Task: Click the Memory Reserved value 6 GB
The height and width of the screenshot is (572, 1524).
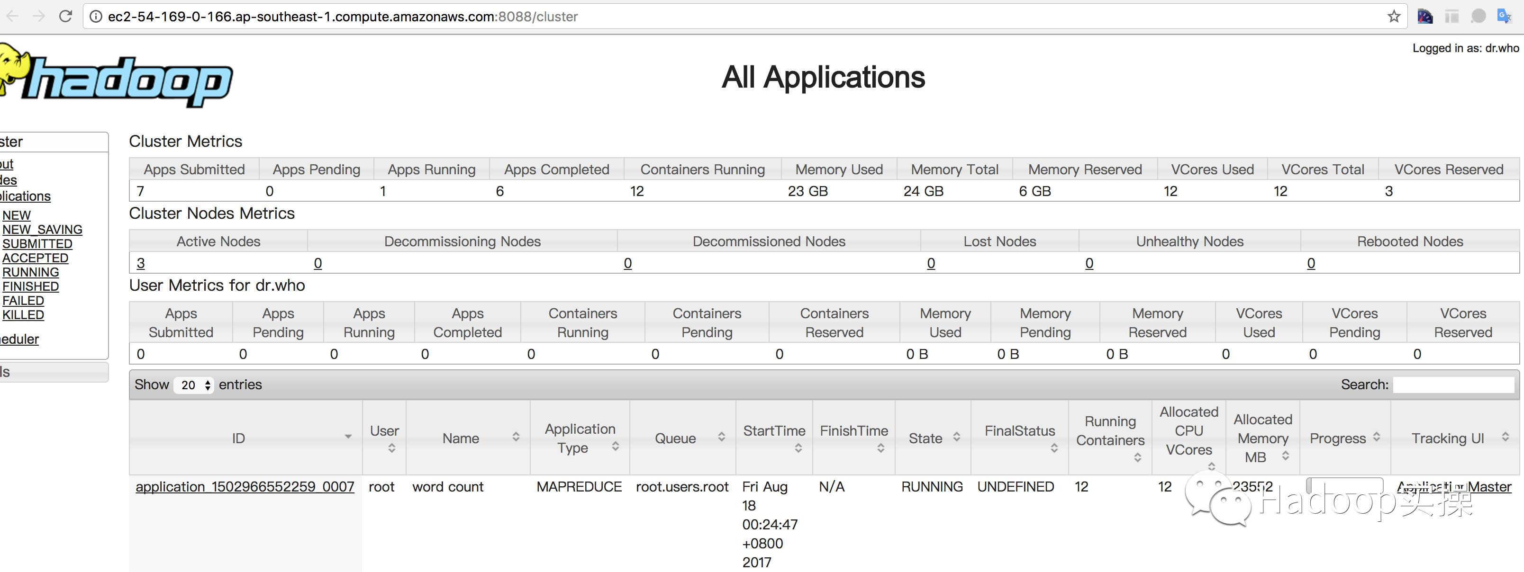Action: tap(1035, 191)
